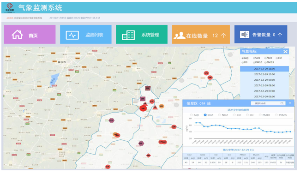Select the red diamond 185 map marker
The image size is (300, 174).
pos(148,155)
